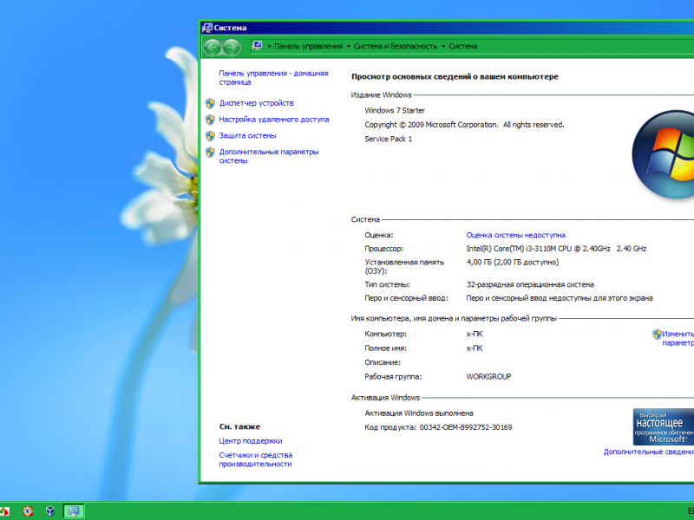
Task: Navigate to Панель управления breadcrumb
Action: 309,46
